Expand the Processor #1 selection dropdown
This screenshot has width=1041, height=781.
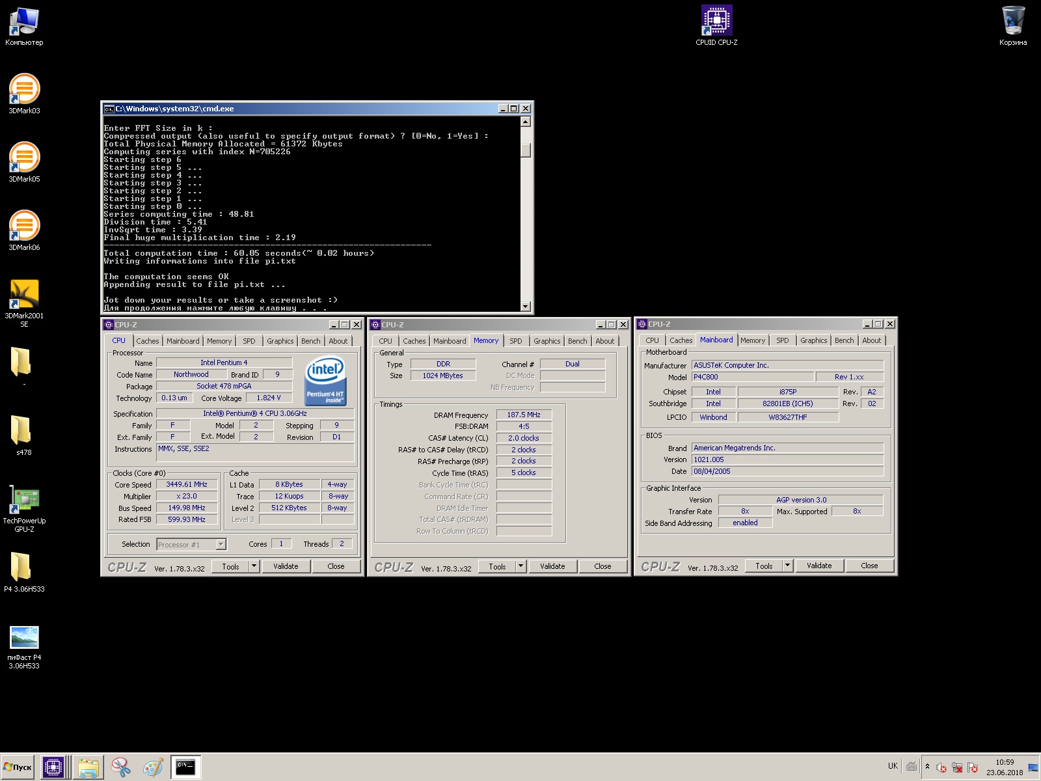tap(221, 544)
